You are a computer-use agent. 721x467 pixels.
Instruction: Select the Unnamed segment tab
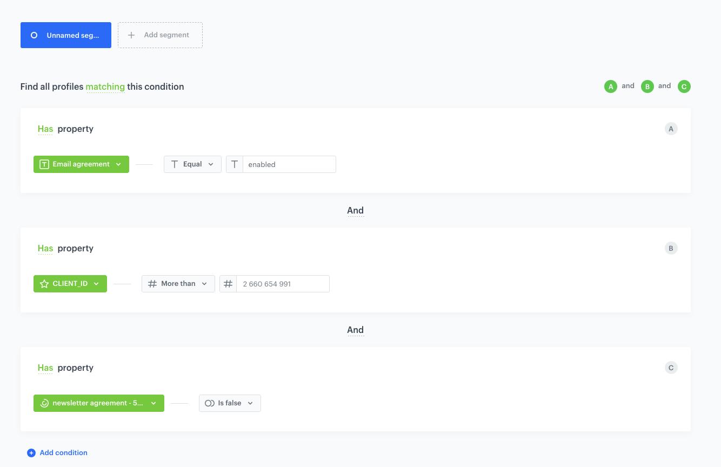point(66,35)
